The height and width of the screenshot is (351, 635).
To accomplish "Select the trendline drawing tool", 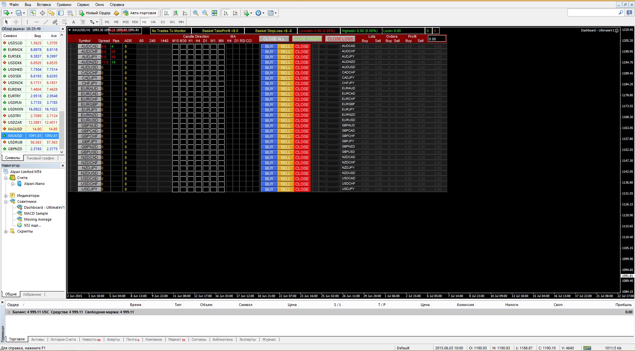I will coord(46,22).
